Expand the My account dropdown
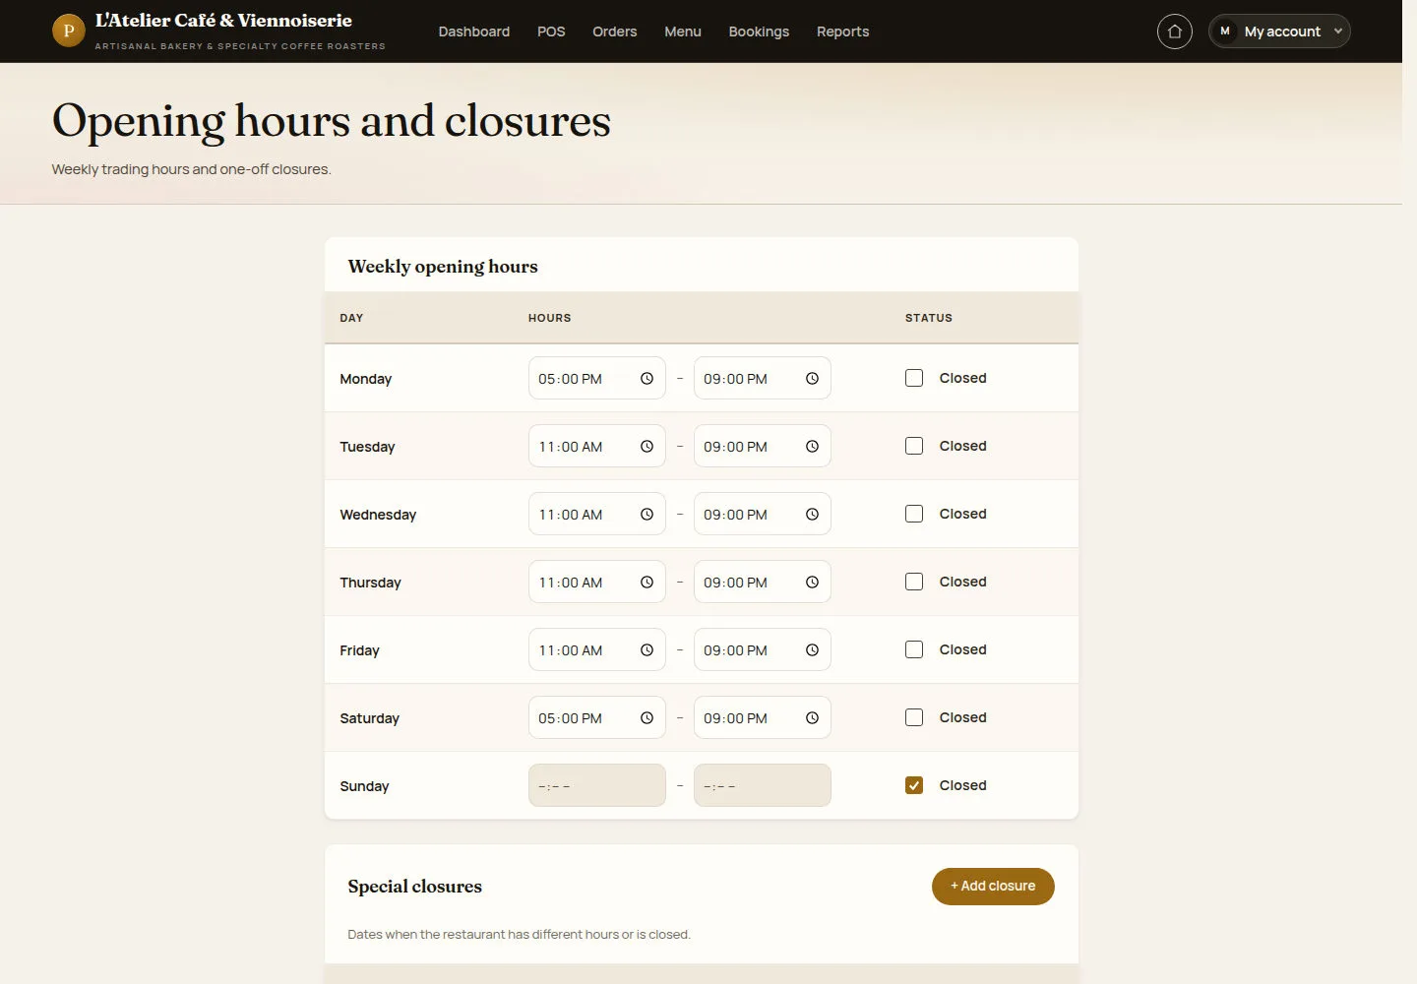The width and height of the screenshot is (1417, 984). pos(1279,31)
